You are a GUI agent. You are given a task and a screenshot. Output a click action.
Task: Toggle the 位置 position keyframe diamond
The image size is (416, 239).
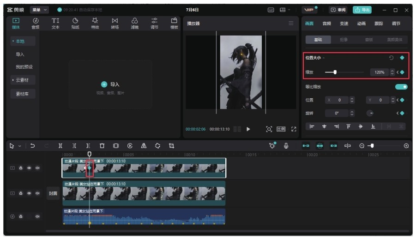point(402,100)
